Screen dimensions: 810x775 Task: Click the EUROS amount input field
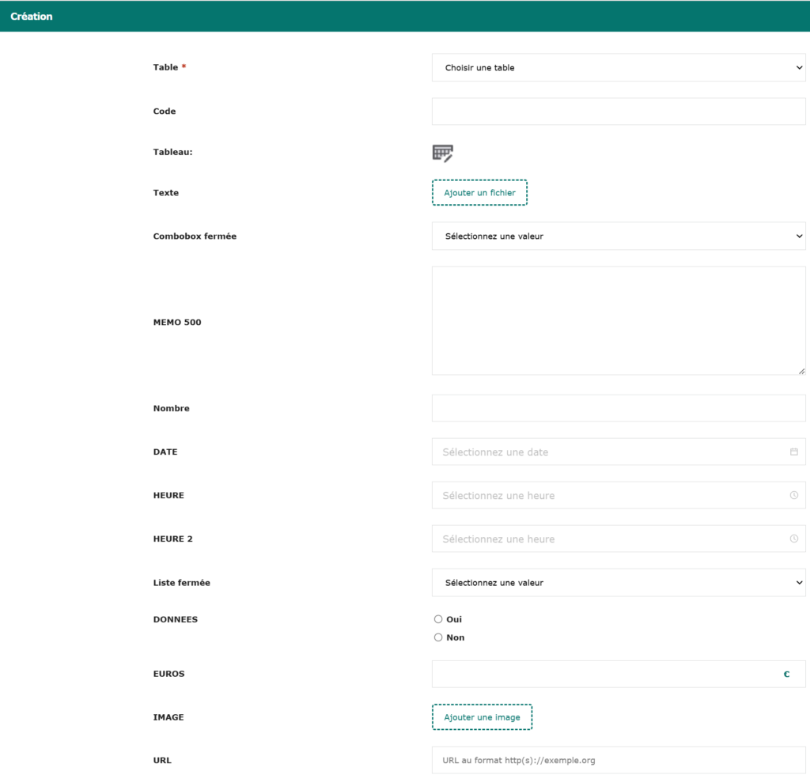point(601,675)
